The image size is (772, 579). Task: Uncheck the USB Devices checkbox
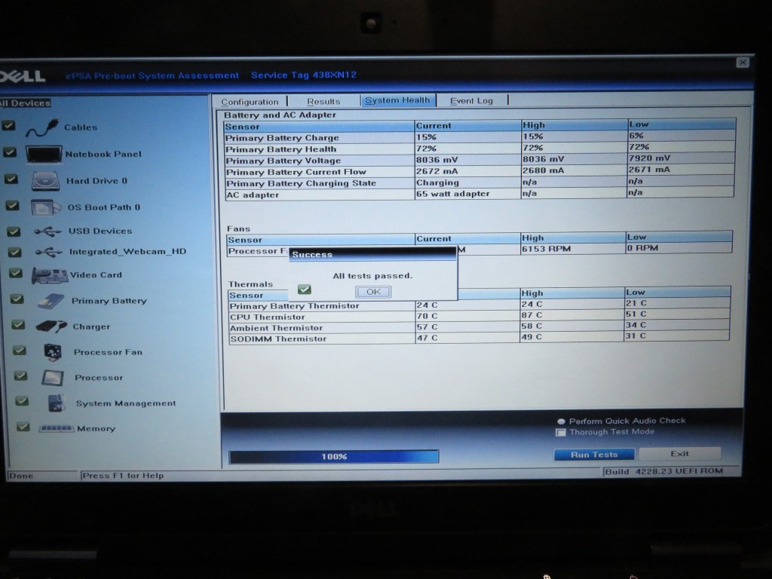(x=14, y=231)
